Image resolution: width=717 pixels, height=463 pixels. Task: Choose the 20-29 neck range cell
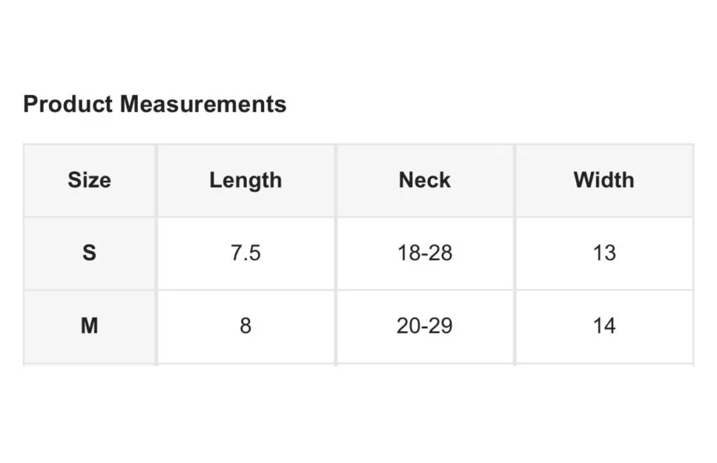coord(425,326)
